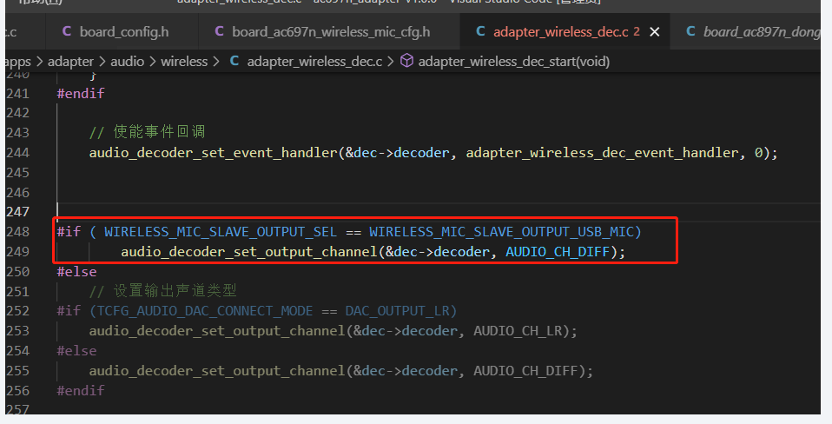The height and width of the screenshot is (424, 832).
Task: Click DAC_OUTPUT_LR on line 252
Action: (398, 311)
